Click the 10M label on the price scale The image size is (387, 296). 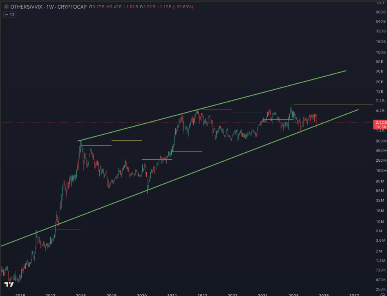tap(380, 221)
